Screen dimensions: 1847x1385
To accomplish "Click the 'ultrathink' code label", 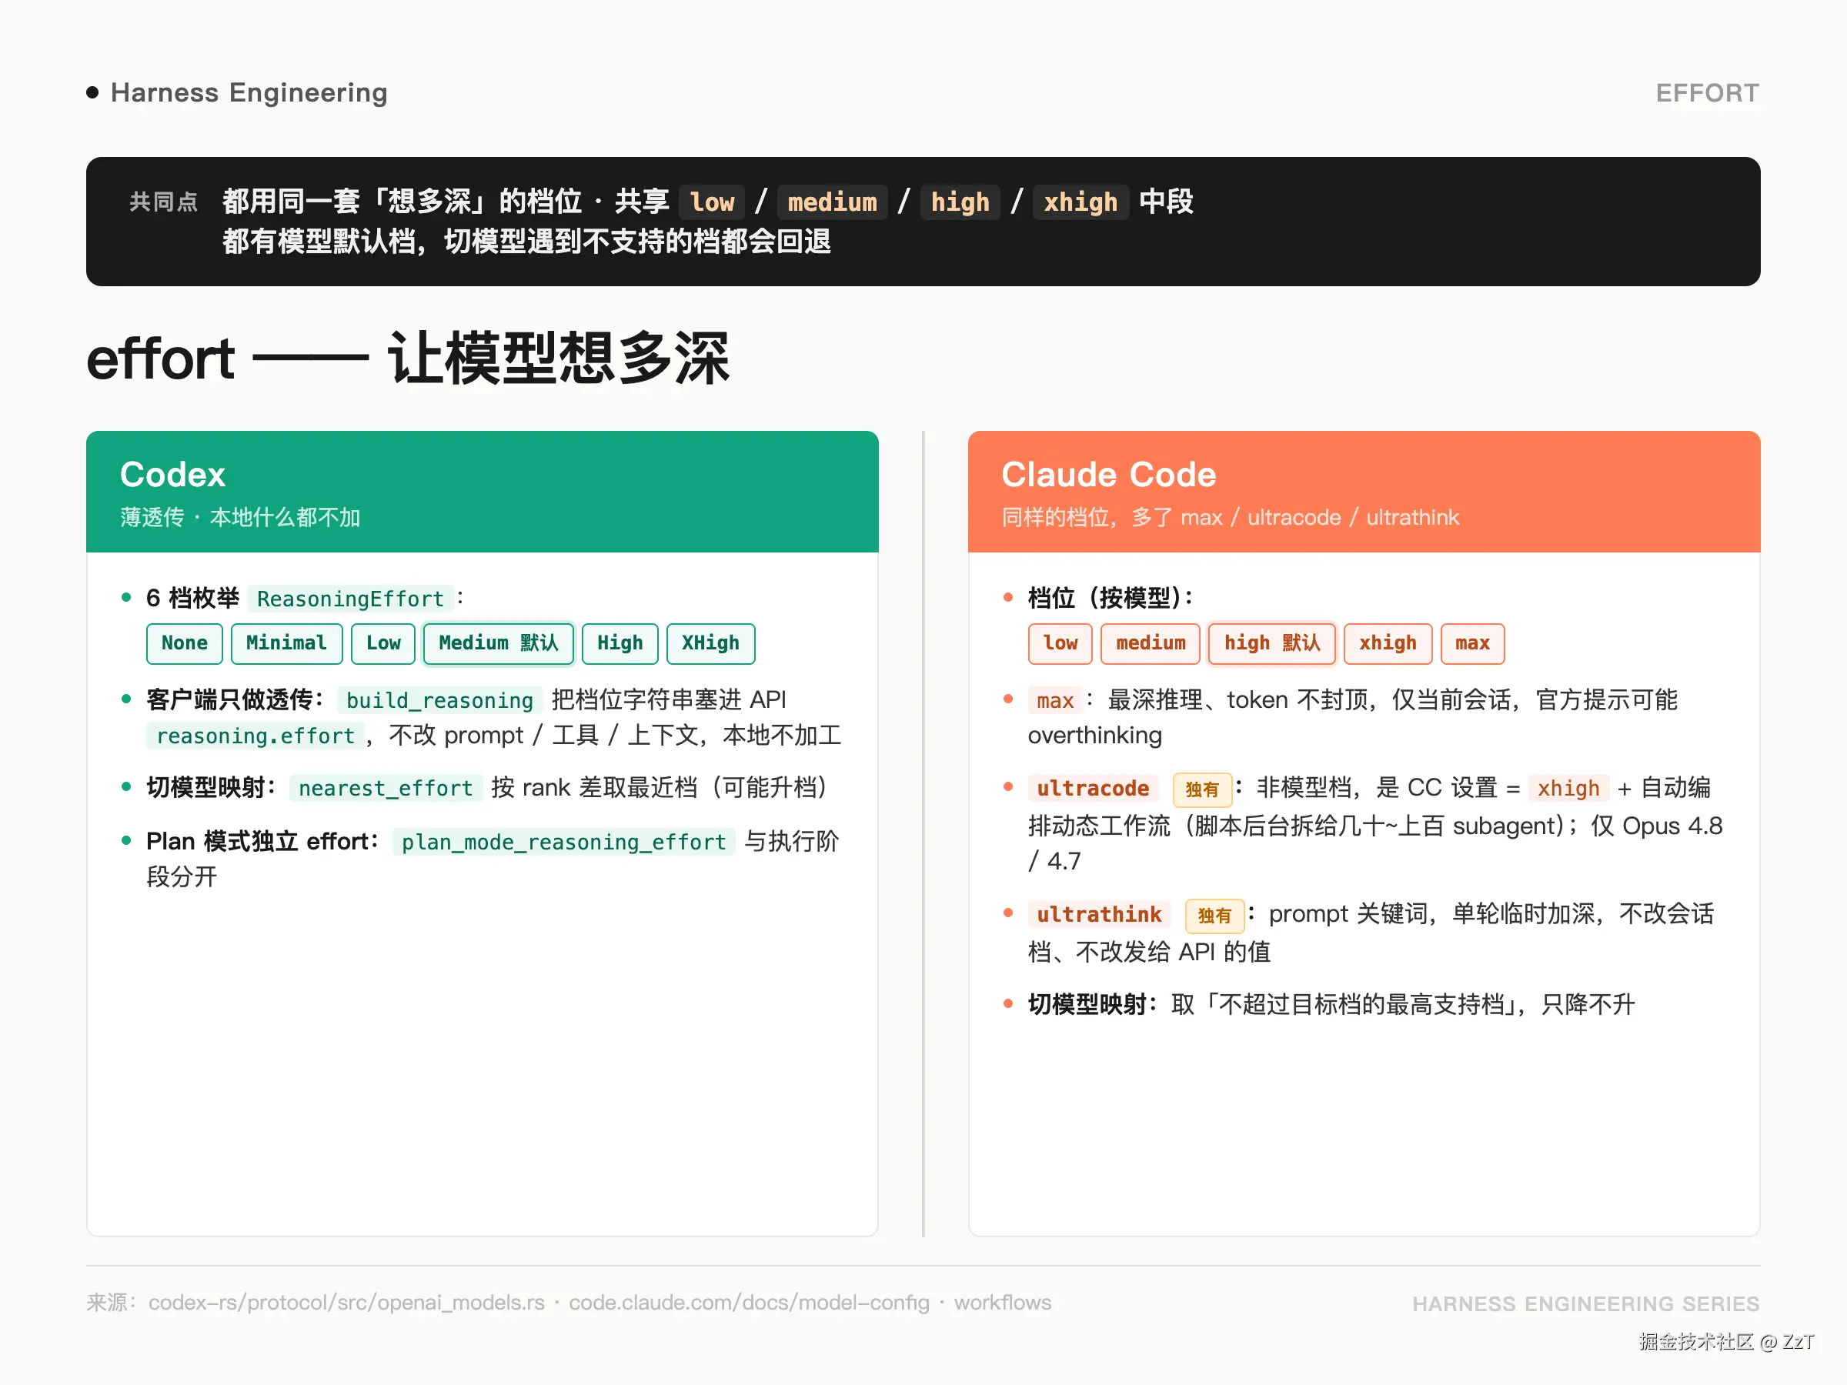I will [x=1099, y=914].
